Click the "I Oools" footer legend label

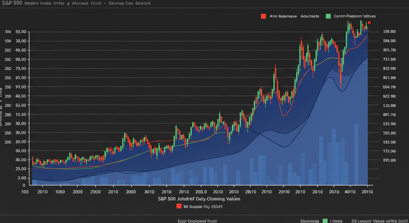pos(337,221)
